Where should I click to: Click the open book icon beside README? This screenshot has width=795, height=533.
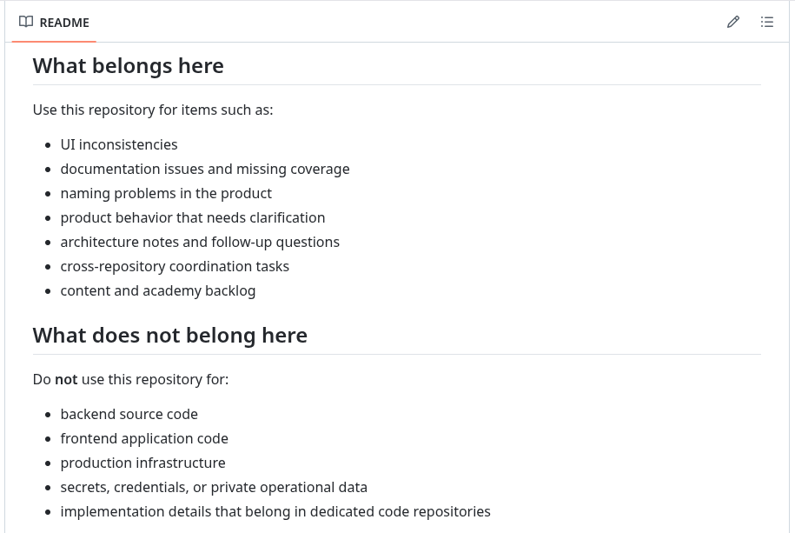pyautogui.click(x=26, y=21)
